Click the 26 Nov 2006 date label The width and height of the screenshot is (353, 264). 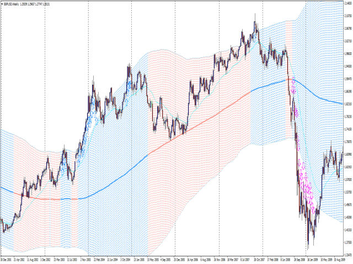point(219,260)
